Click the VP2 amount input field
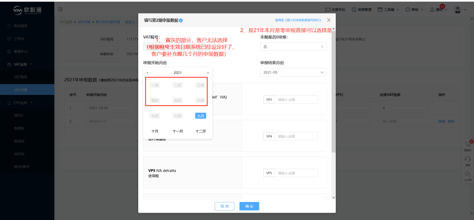The image size is (474, 220). 296,99
